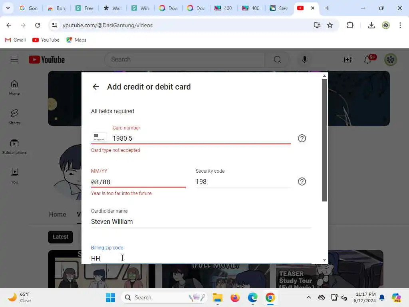Image resolution: width=409 pixels, height=307 pixels.
Task: Open the card number help icon
Action: click(302, 138)
